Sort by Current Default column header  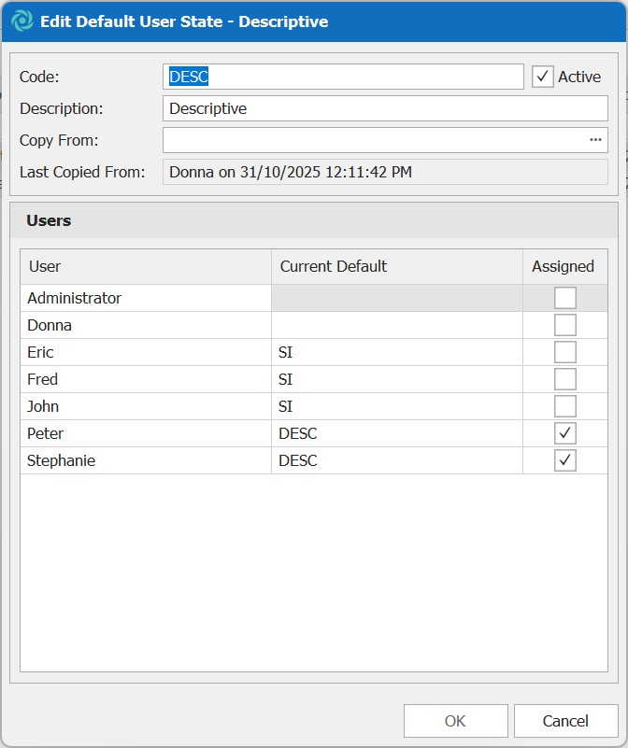point(396,266)
